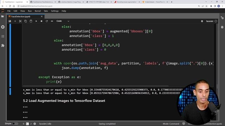225x126 pixels.
Task: Expand the first collapsed cell under section 5.2
Action: (25, 107)
